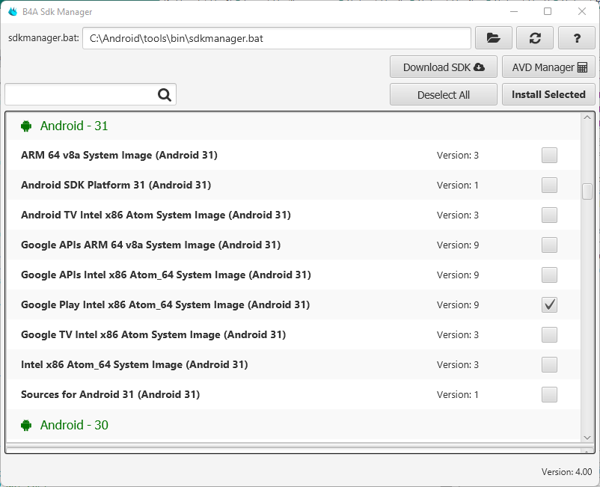Open the AVD Manager
Screen dimensions: 600x487
click(x=548, y=67)
